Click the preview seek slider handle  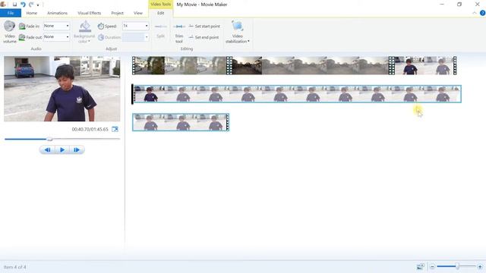click(49, 140)
